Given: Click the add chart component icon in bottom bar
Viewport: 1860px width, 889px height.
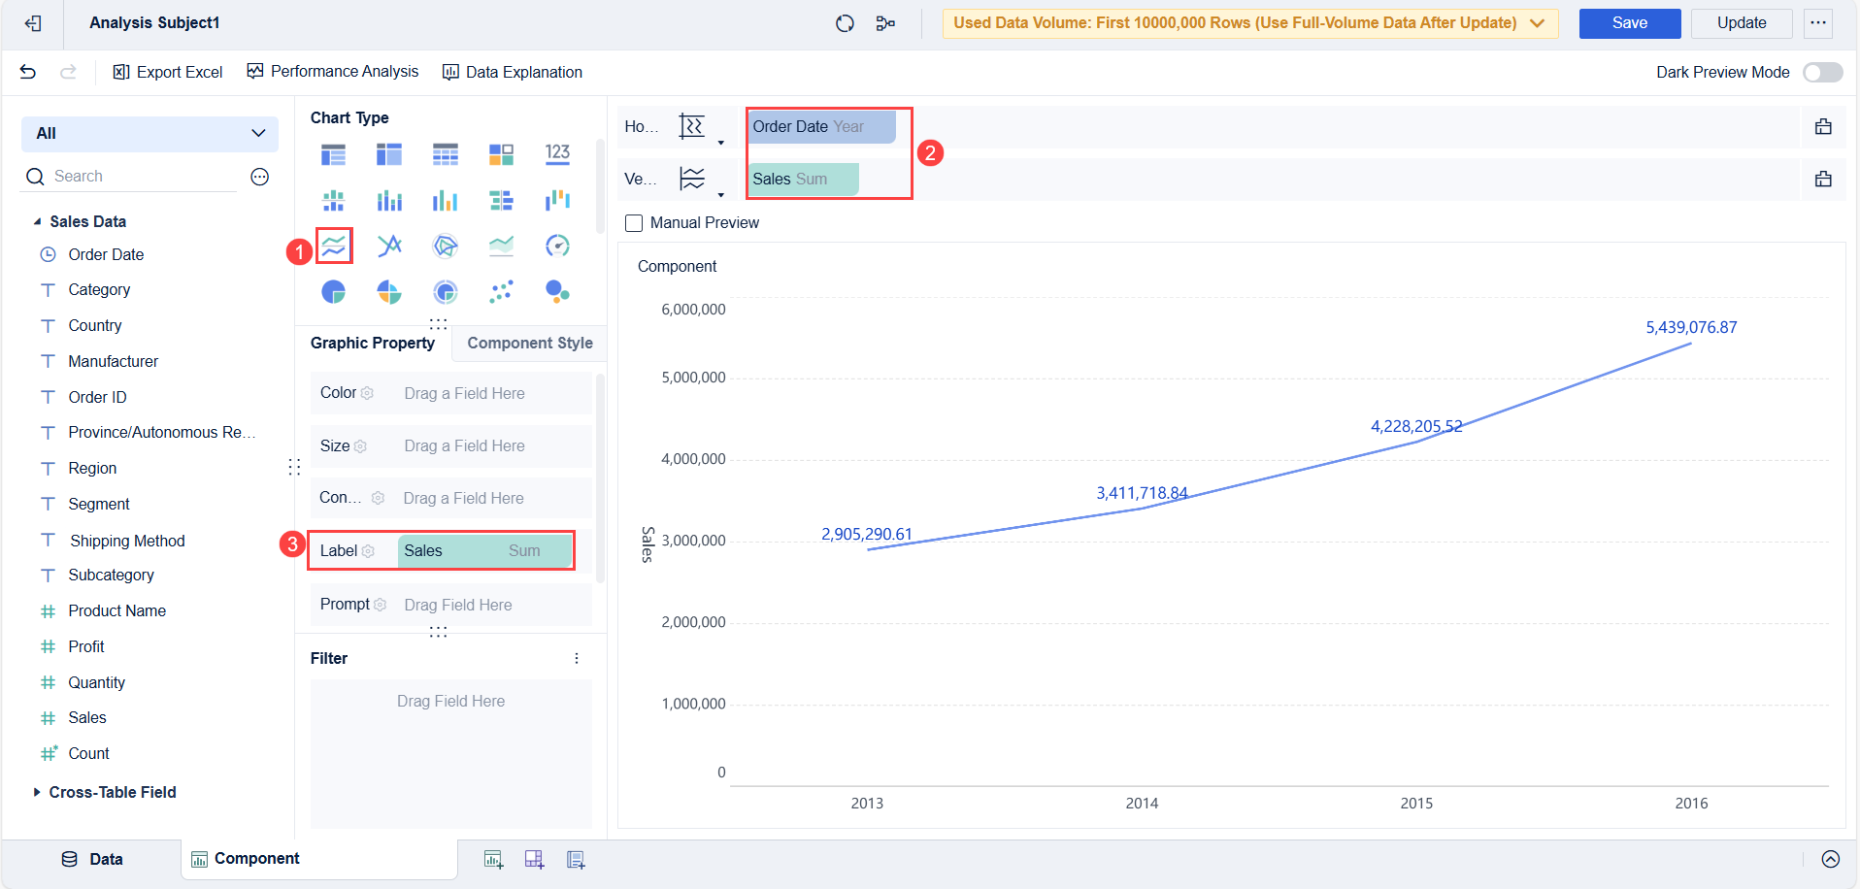Looking at the screenshot, I should 493,858.
